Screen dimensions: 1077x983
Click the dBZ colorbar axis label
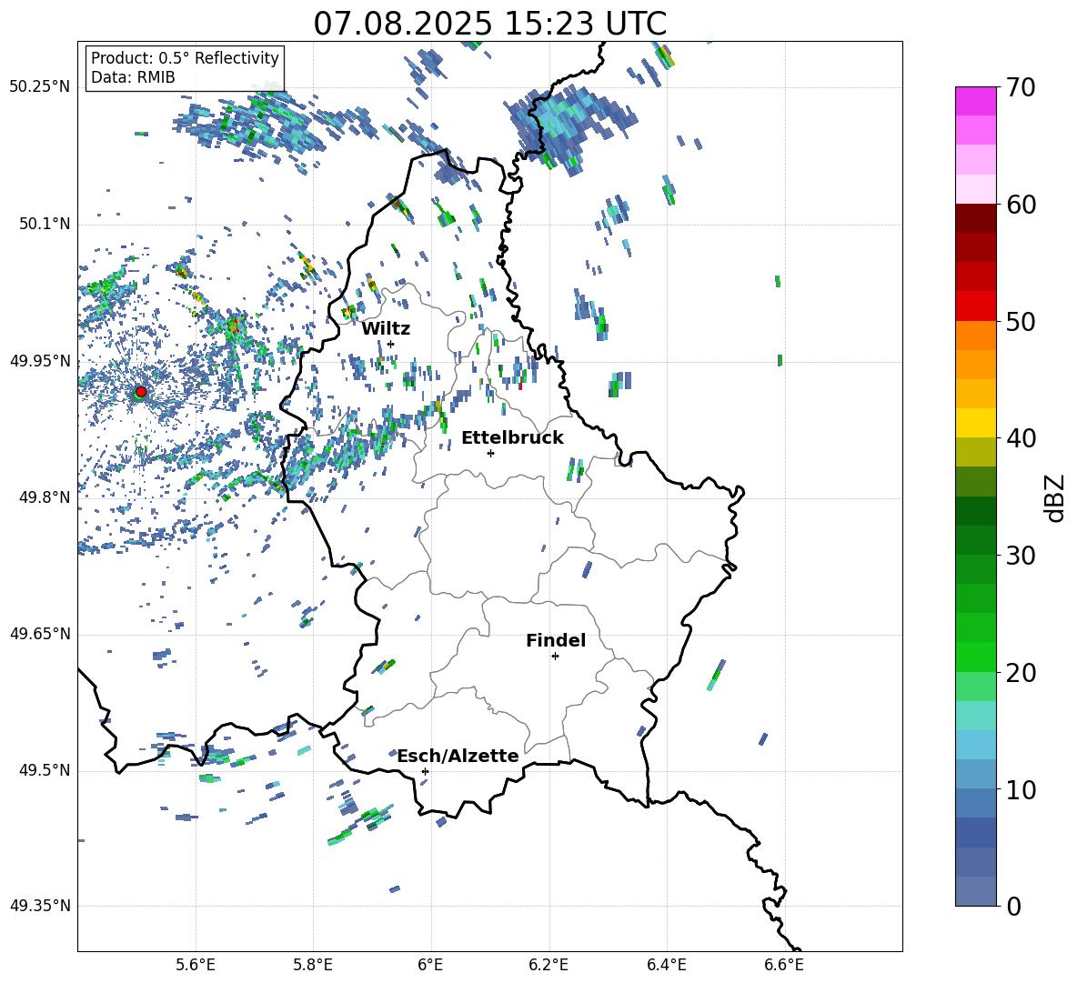(x=1056, y=497)
